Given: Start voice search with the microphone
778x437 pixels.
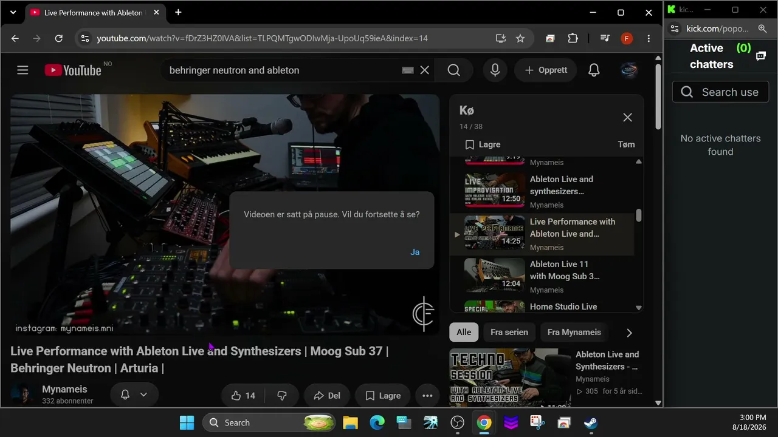Looking at the screenshot, I should pos(495,70).
